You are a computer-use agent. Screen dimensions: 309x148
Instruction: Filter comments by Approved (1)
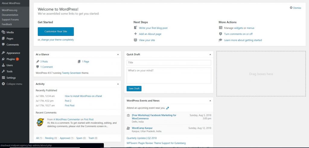click(x=67, y=138)
